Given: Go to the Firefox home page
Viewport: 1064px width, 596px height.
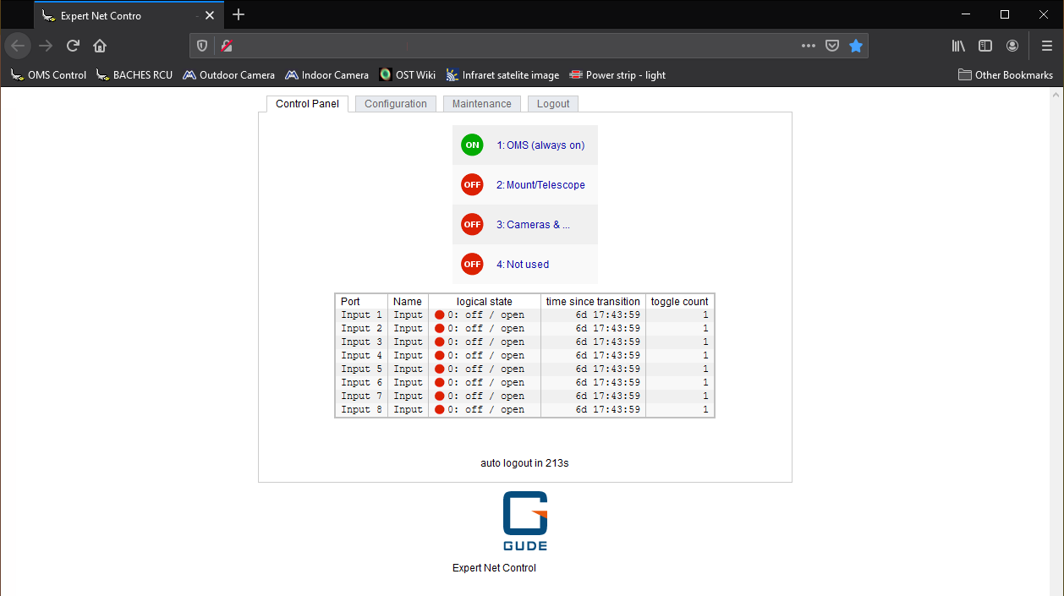Looking at the screenshot, I should 100,46.
